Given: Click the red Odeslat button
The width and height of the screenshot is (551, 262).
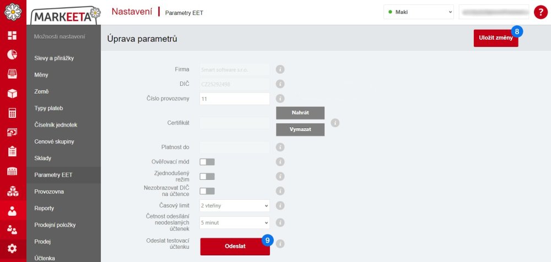Looking at the screenshot, I should coord(235,246).
